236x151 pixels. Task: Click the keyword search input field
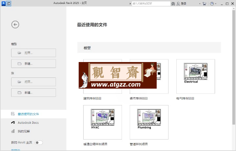point(151,4)
